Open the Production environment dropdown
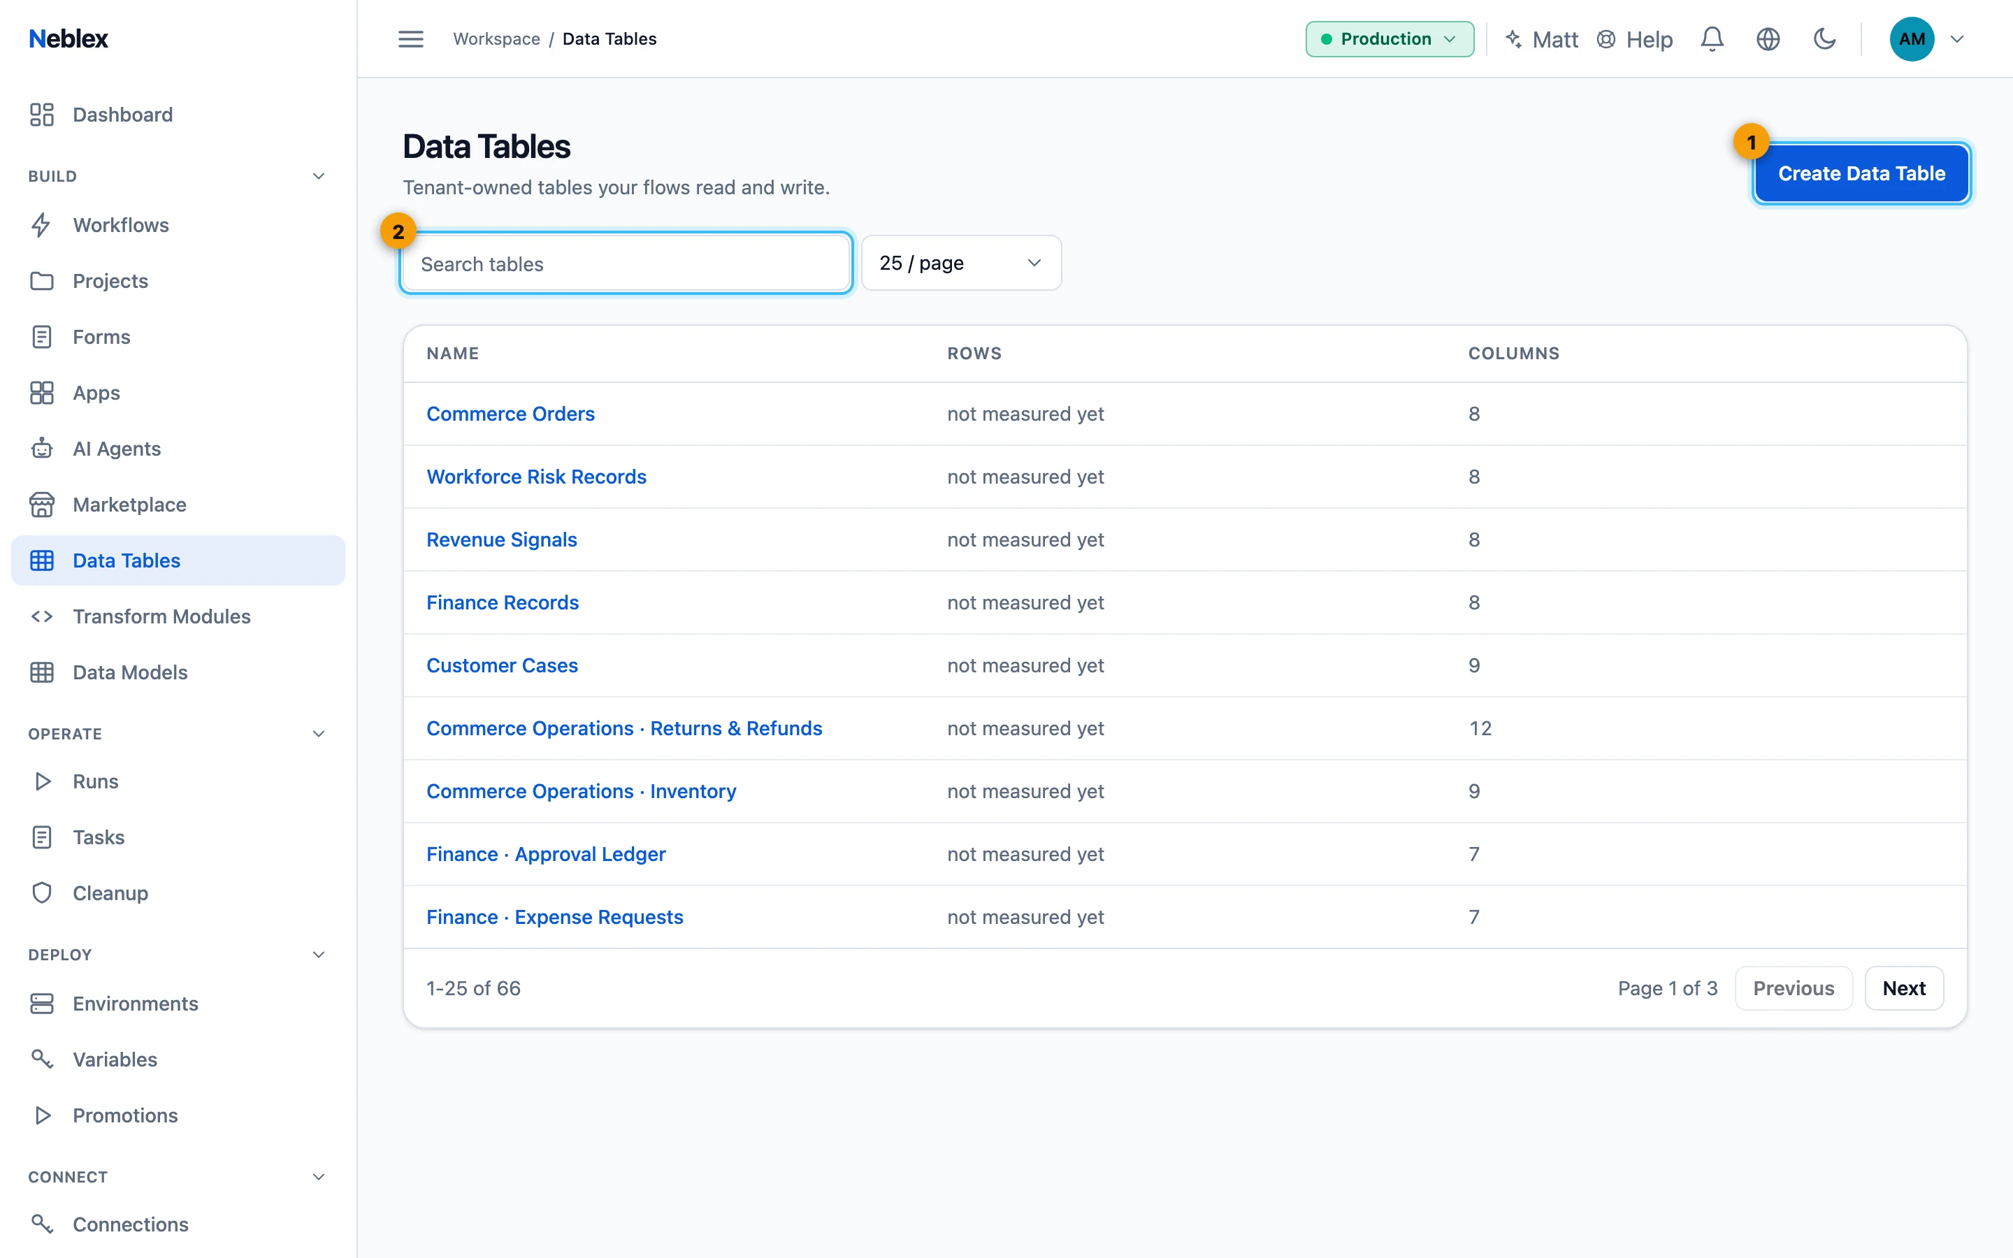 [x=1389, y=39]
